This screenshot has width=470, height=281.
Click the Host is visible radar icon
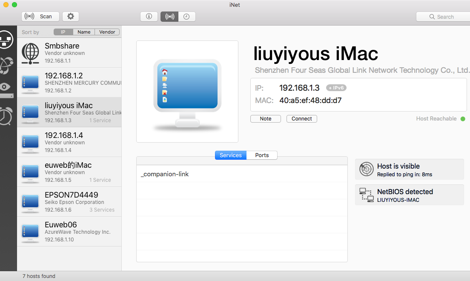(x=366, y=169)
